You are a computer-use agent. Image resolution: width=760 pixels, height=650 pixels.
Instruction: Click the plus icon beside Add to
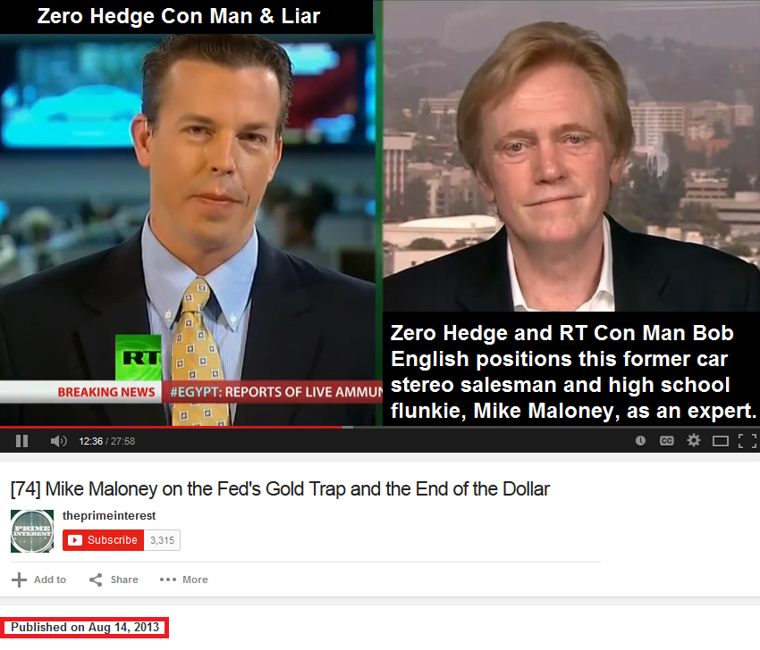[x=19, y=579]
